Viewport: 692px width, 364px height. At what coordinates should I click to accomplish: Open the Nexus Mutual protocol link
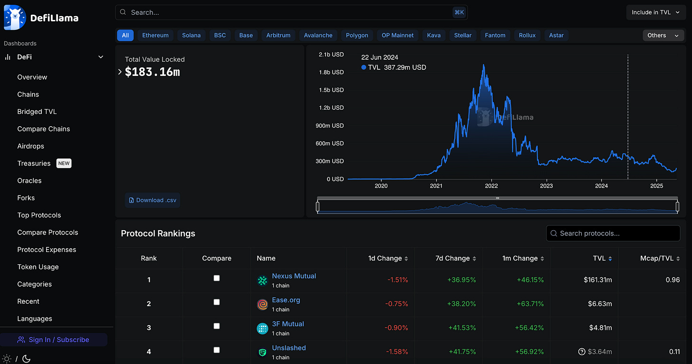[294, 276]
